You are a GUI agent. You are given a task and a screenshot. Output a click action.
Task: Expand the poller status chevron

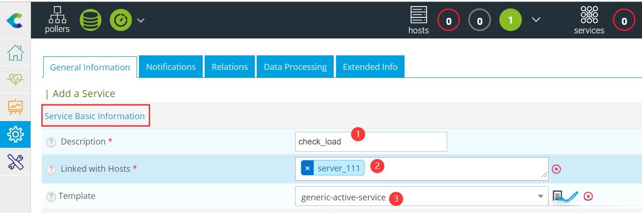pyautogui.click(x=141, y=20)
